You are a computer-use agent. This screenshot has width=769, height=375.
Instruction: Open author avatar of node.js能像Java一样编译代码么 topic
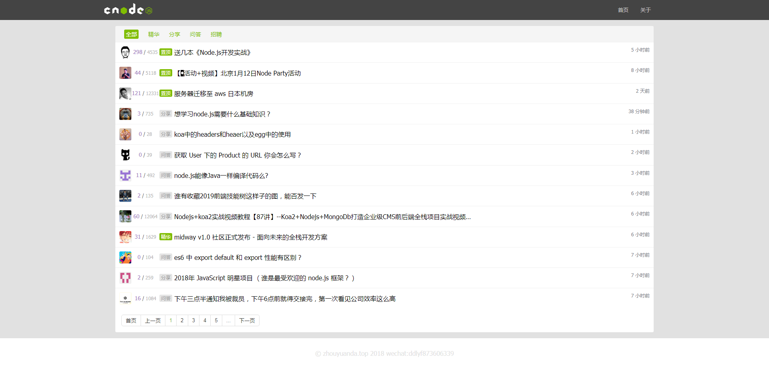tap(125, 176)
